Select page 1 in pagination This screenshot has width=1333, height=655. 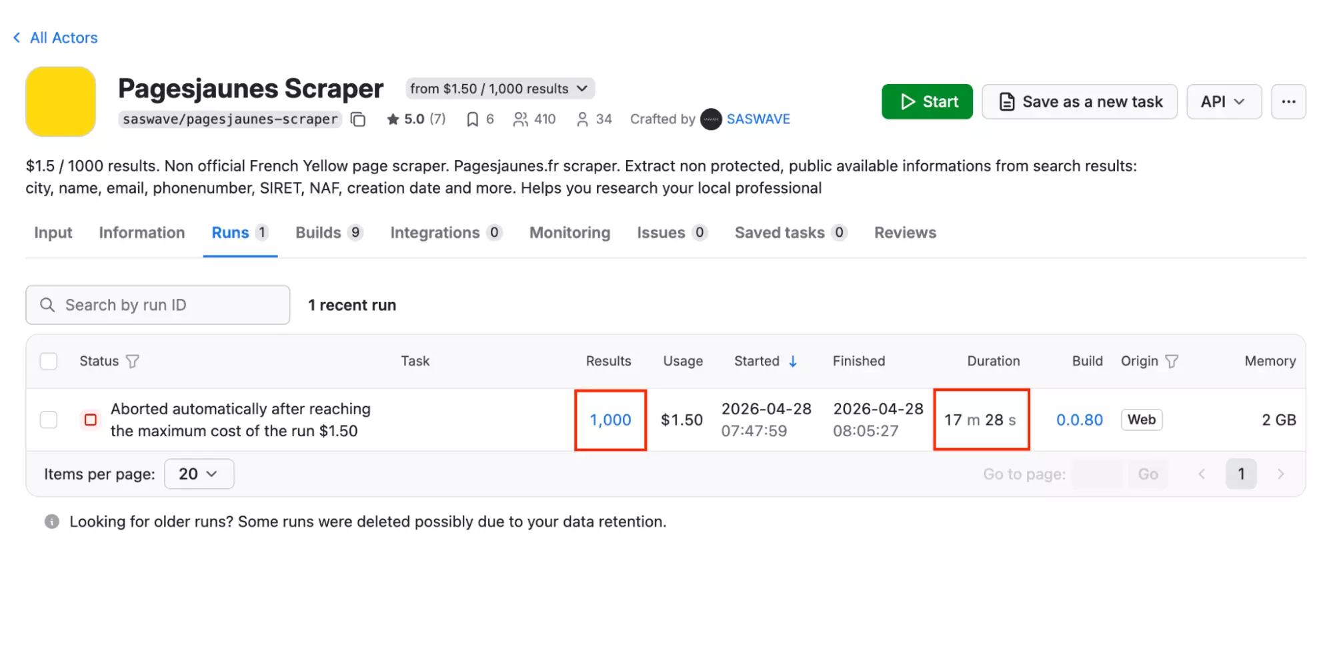pyautogui.click(x=1241, y=474)
